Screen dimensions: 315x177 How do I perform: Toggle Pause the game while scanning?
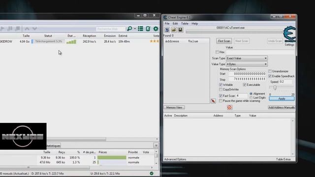[220, 101]
